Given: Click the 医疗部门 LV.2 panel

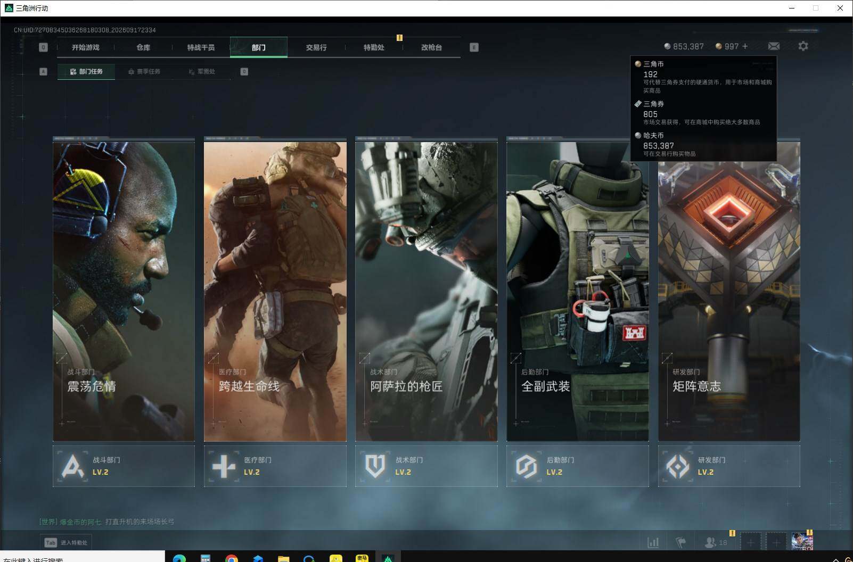Looking at the screenshot, I should (x=275, y=466).
